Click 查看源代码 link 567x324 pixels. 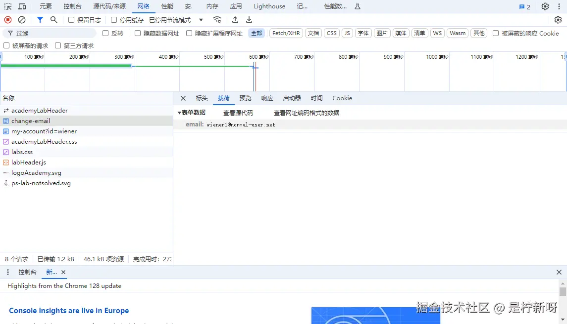click(x=238, y=113)
